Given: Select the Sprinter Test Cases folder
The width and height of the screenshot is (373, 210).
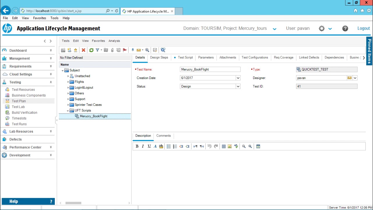Looking at the screenshot, I should [88, 105].
